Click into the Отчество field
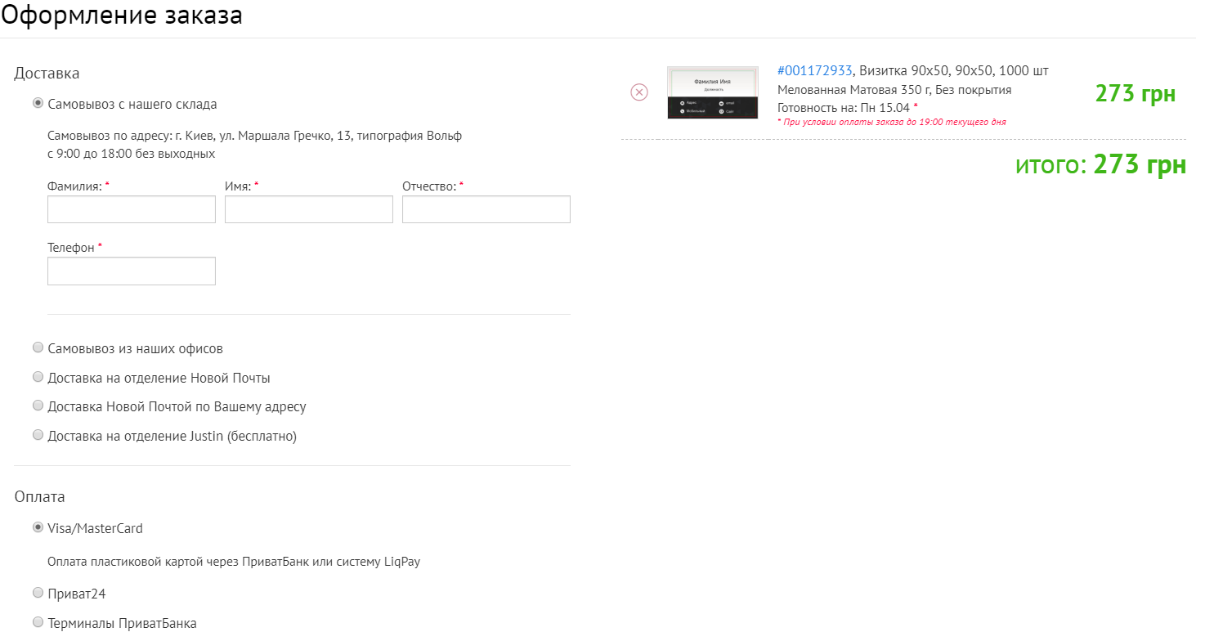Image resolution: width=1223 pixels, height=641 pixels. pyautogui.click(x=486, y=209)
